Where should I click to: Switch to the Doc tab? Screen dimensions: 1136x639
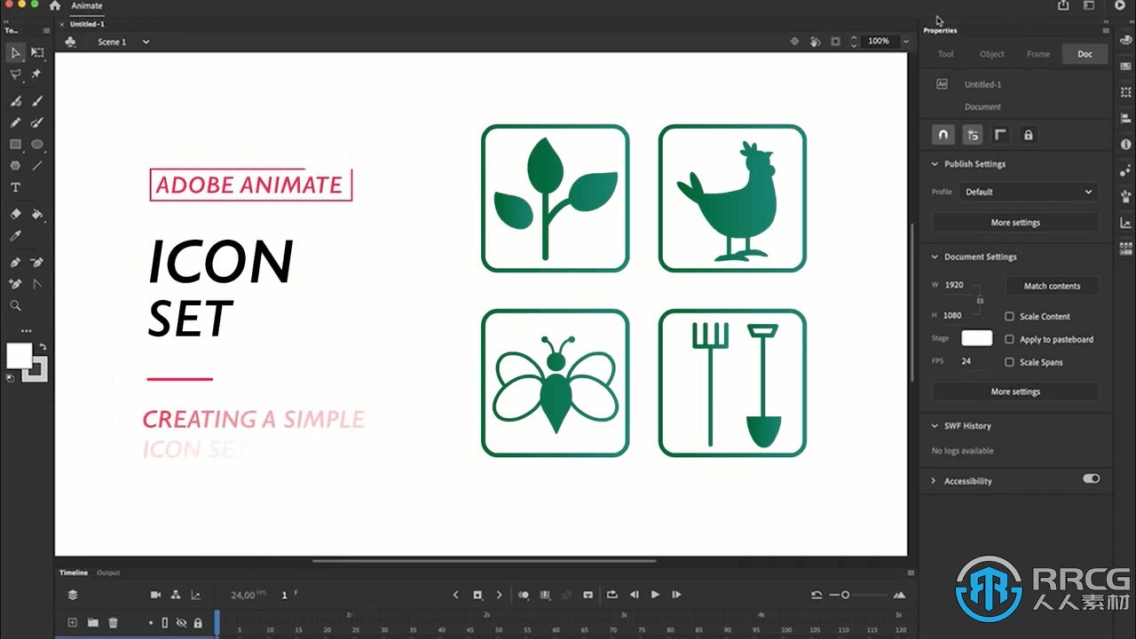(1085, 54)
